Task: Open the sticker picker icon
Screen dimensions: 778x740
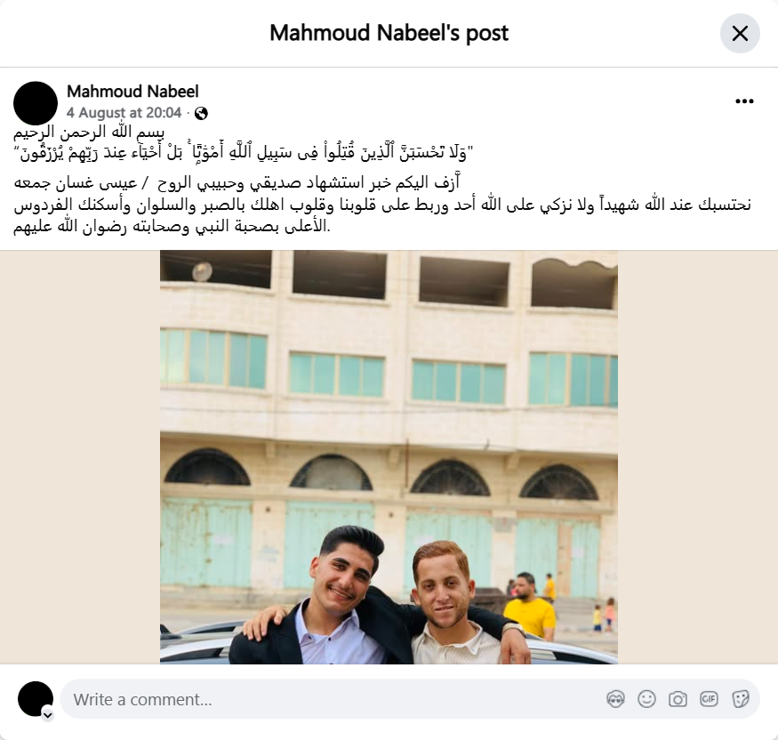Action: (740, 699)
